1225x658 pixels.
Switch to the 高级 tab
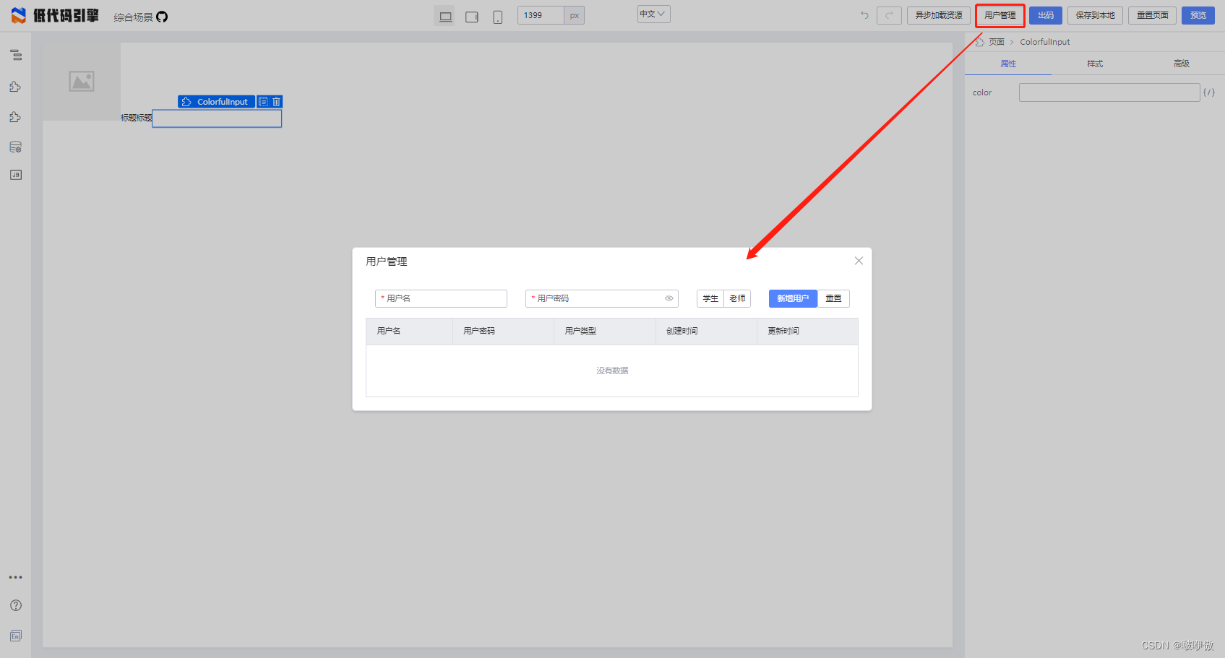pyautogui.click(x=1182, y=64)
